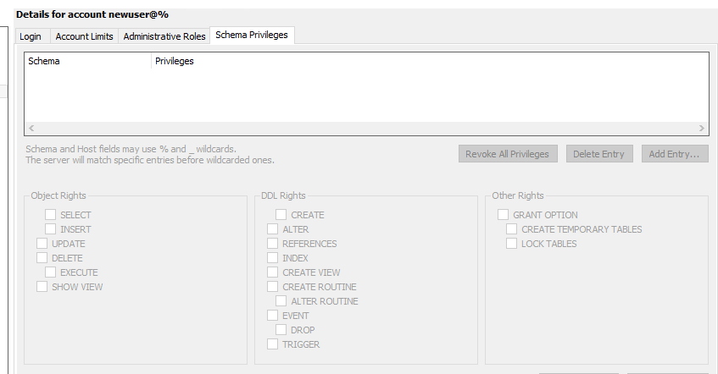Select the Administrative Roles tab
718x374 pixels.
click(164, 36)
